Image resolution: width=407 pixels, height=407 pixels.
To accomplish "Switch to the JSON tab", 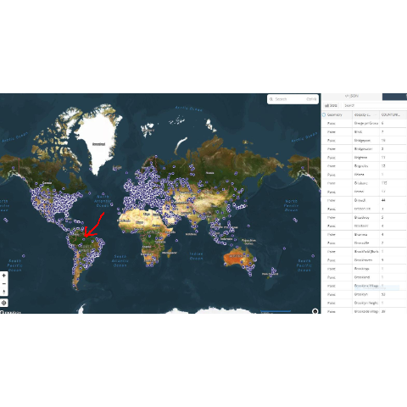I will coord(352,97).
